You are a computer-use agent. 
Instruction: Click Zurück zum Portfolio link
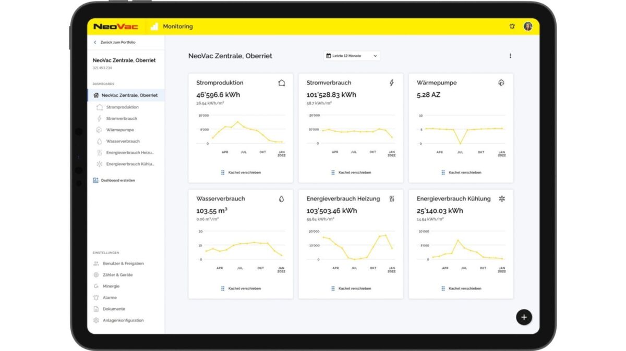pyautogui.click(x=118, y=42)
